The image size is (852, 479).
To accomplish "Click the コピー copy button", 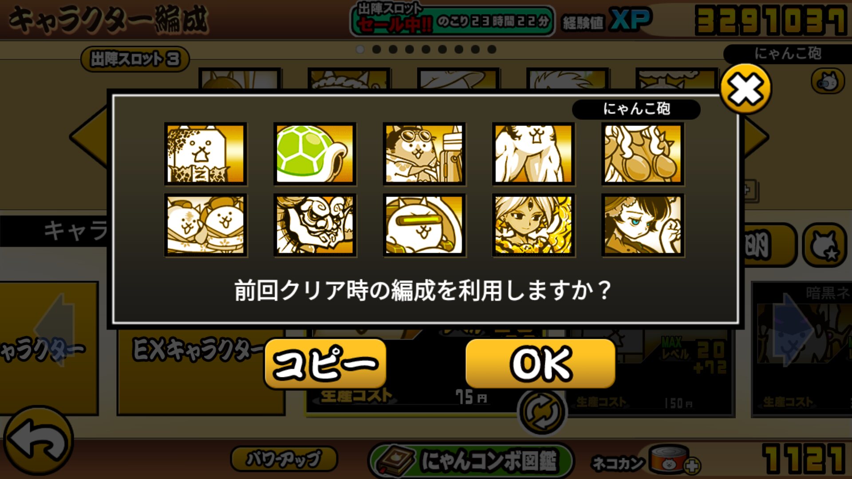I will (x=325, y=364).
